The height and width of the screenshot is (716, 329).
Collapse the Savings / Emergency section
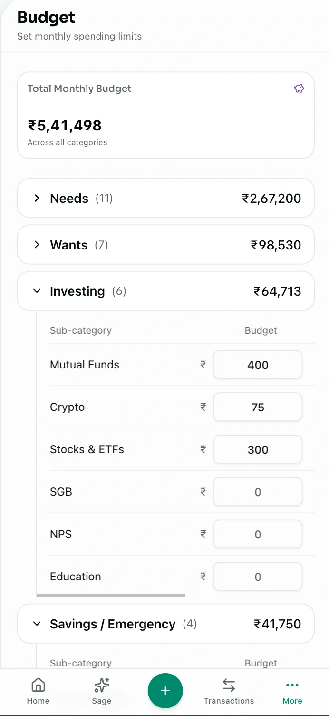37,624
